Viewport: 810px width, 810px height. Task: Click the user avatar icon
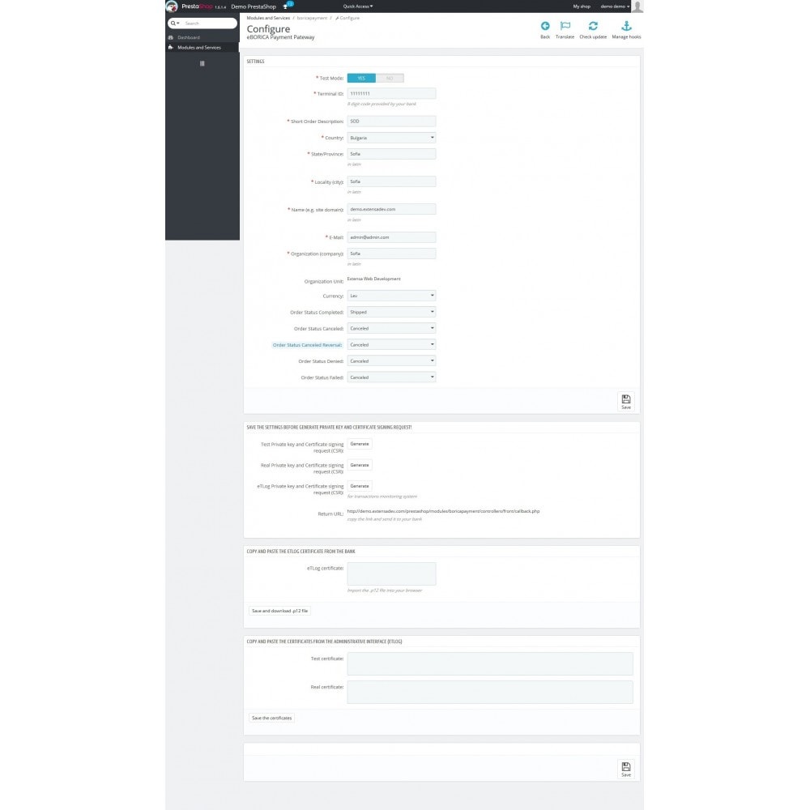[x=637, y=6]
